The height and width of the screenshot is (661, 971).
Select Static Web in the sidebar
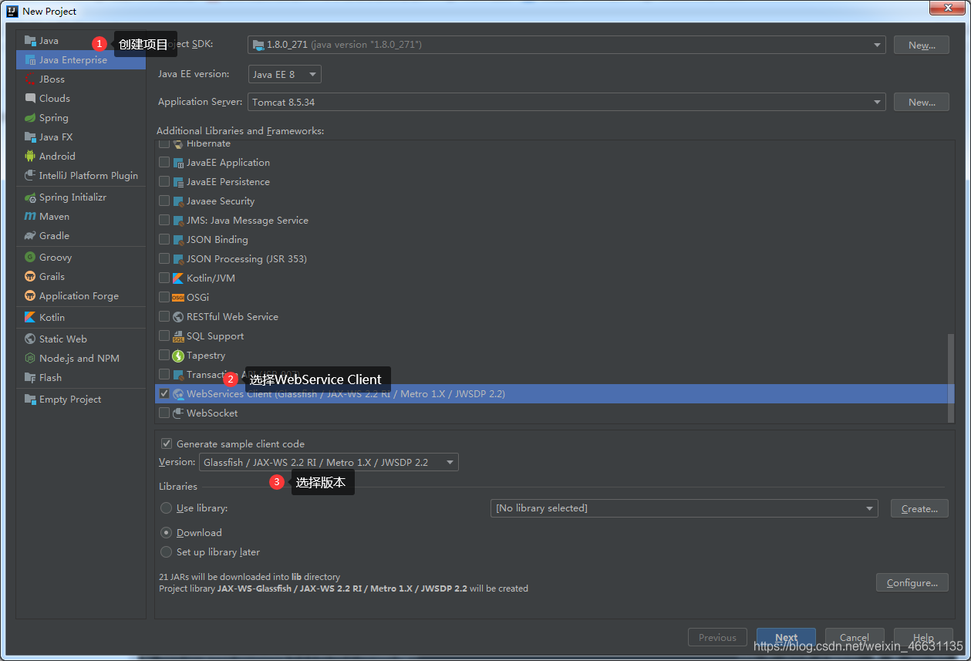point(61,338)
